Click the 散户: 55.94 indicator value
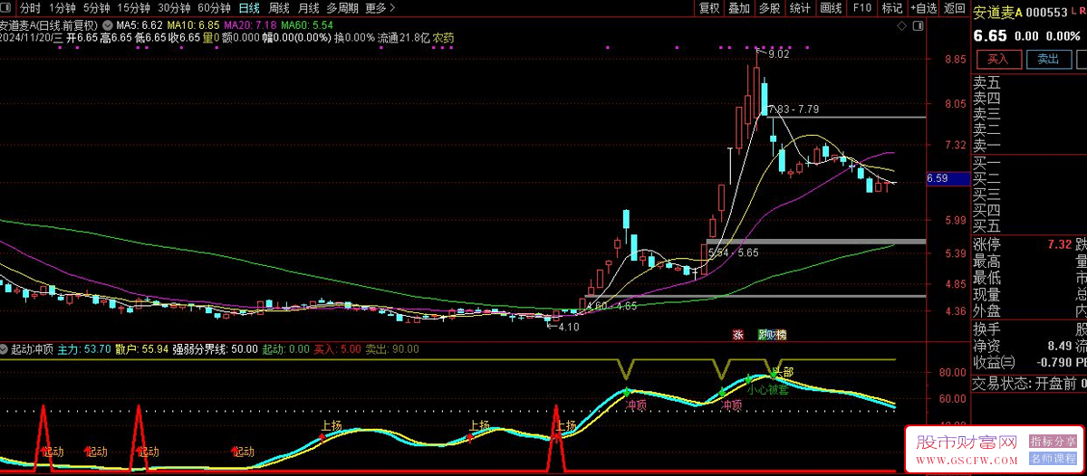 (143, 348)
